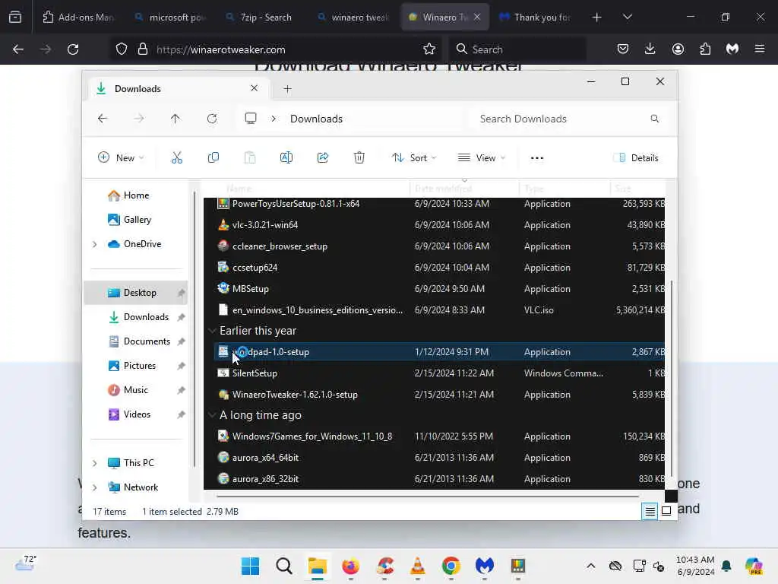The width and height of the screenshot is (778, 584).
Task: Click the file list vertical scrollbar
Action: (x=672, y=379)
